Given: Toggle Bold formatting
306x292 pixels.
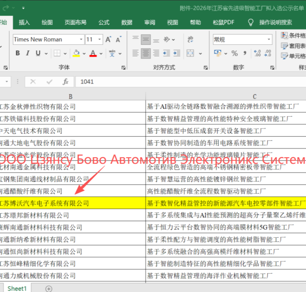Looking at the screenshot, I should coord(17,53).
